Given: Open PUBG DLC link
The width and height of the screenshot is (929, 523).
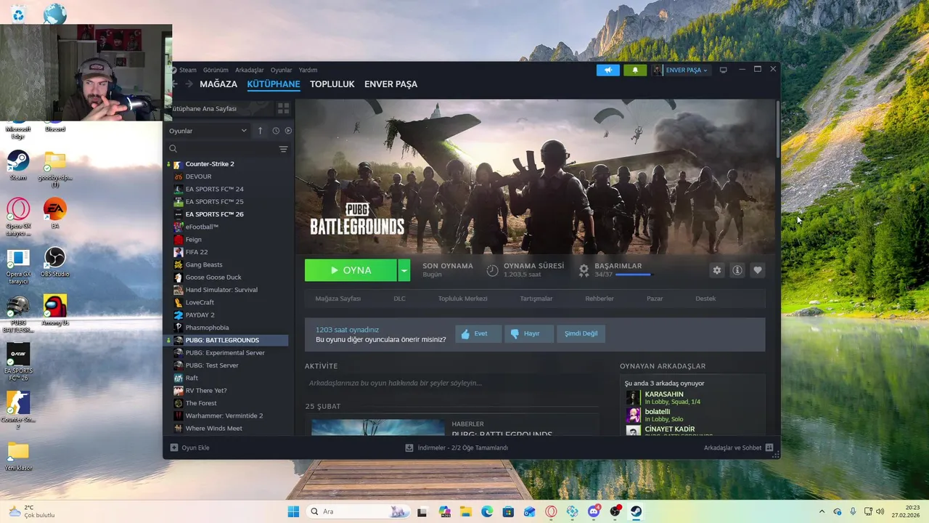Looking at the screenshot, I should click(x=399, y=299).
